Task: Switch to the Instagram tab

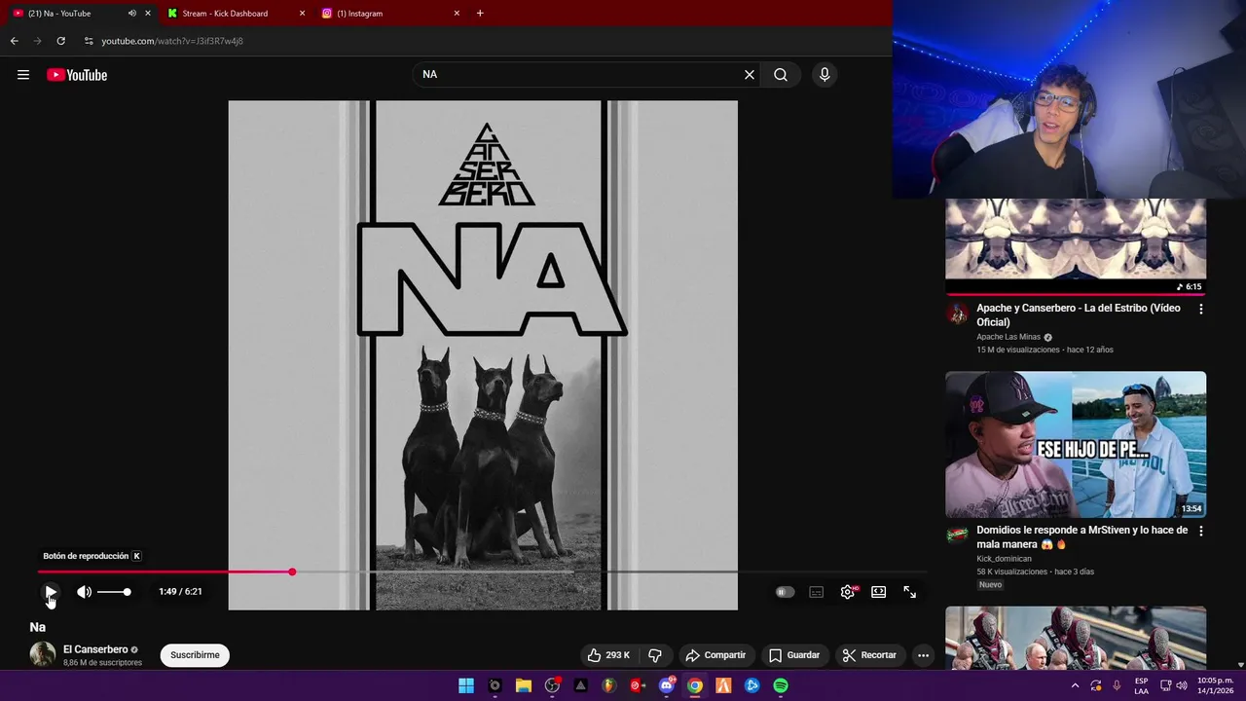Action: coord(390,14)
